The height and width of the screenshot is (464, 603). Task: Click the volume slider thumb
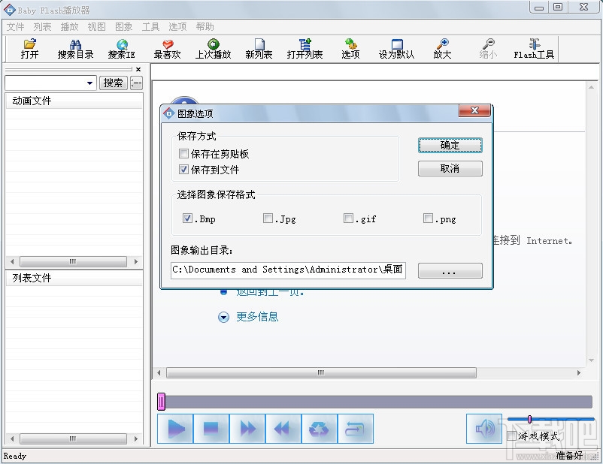tap(529, 419)
